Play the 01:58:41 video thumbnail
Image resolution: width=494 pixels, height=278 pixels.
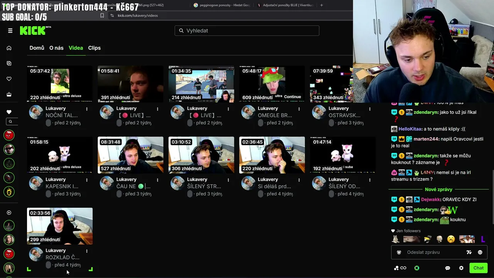tap(130, 84)
